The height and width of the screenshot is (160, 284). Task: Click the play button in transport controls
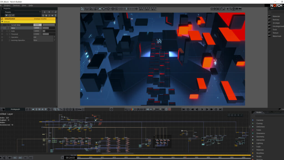click(x=202, y=109)
